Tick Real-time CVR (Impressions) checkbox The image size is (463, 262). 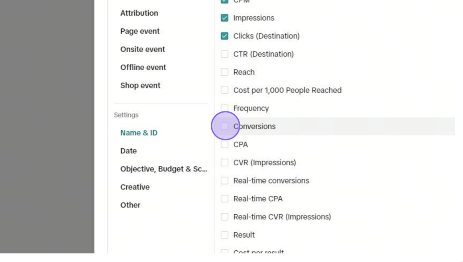[224, 216]
